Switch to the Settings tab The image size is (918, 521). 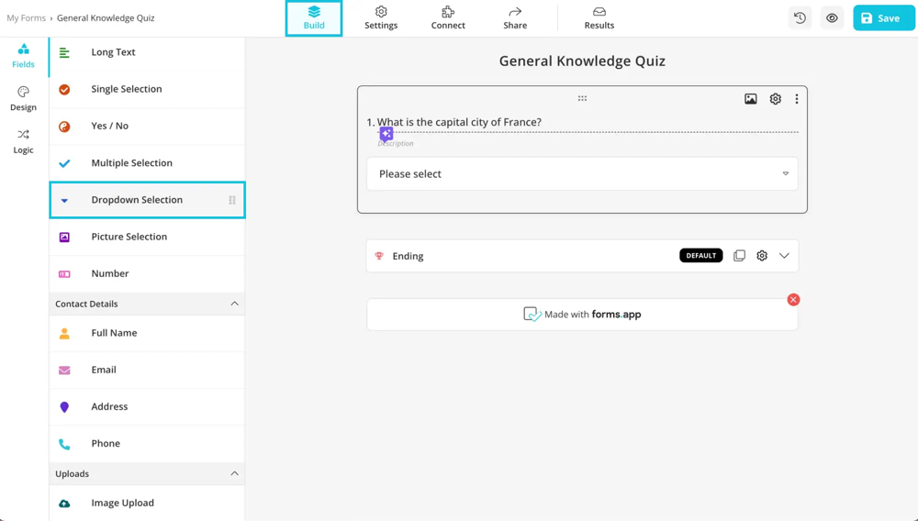click(x=381, y=18)
